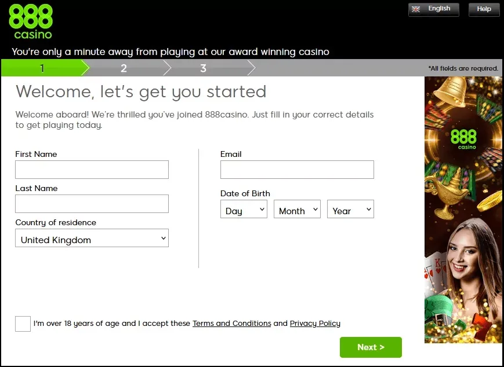The height and width of the screenshot is (367, 504).
Task: Click the 'Welcome, let's get you started' heading
Action: 141,91
